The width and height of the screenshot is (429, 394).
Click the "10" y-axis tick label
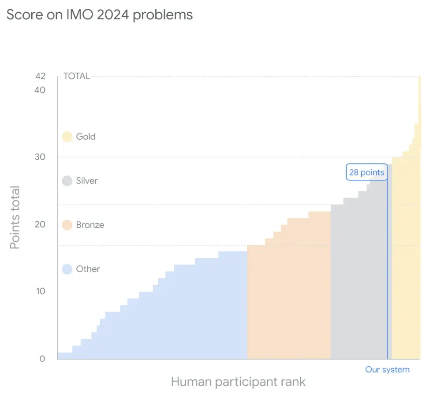pyautogui.click(x=40, y=291)
